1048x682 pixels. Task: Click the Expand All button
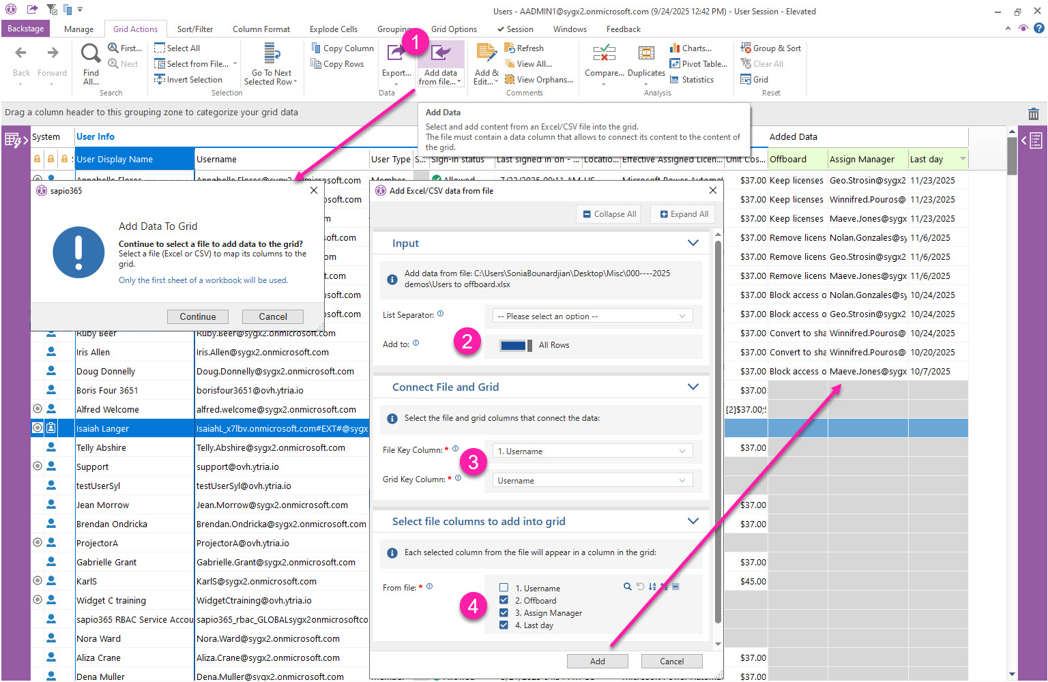(683, 214)
